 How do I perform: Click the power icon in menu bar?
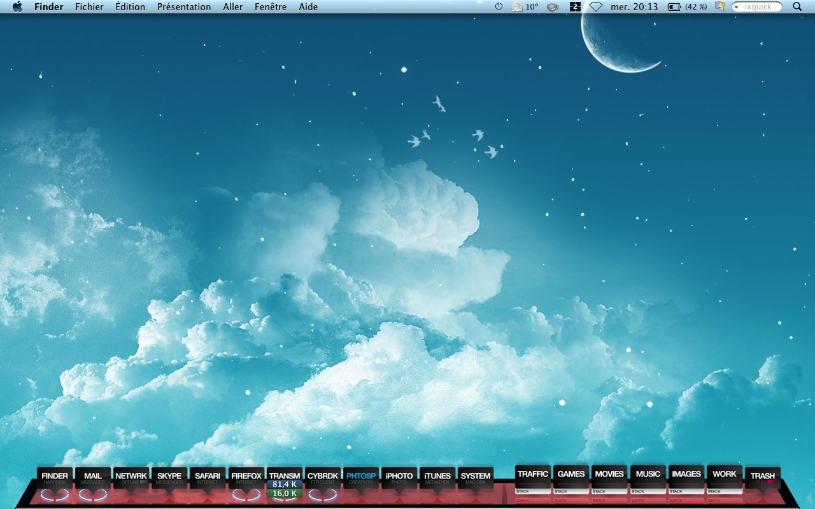(x=499, y=6)
